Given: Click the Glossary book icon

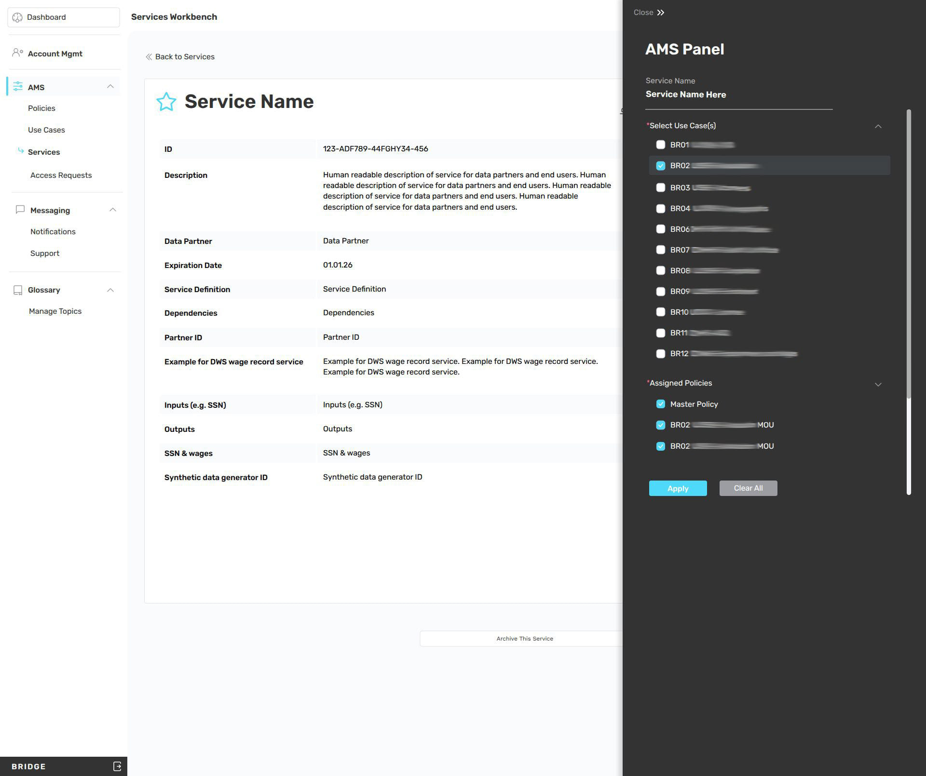Looking at the screenshot, I should tap(18, 290).
